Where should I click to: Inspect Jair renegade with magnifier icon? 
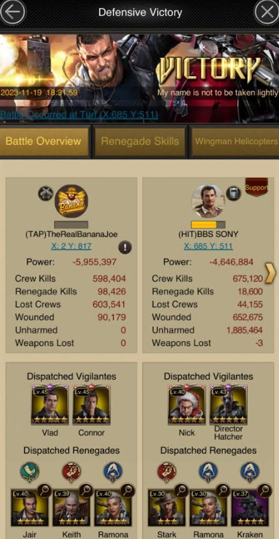45,490
